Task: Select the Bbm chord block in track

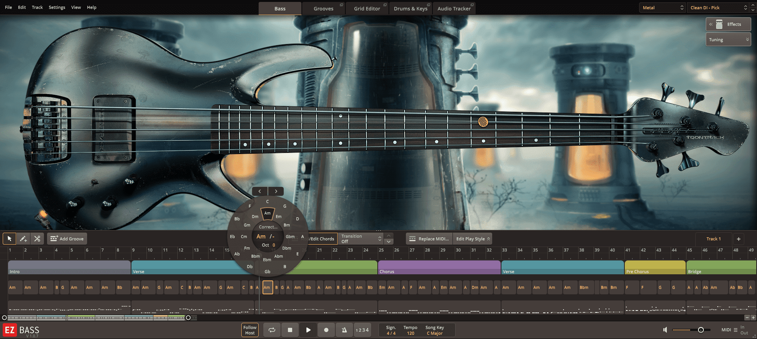Action: pyautogui.click(x=585, y=287)
